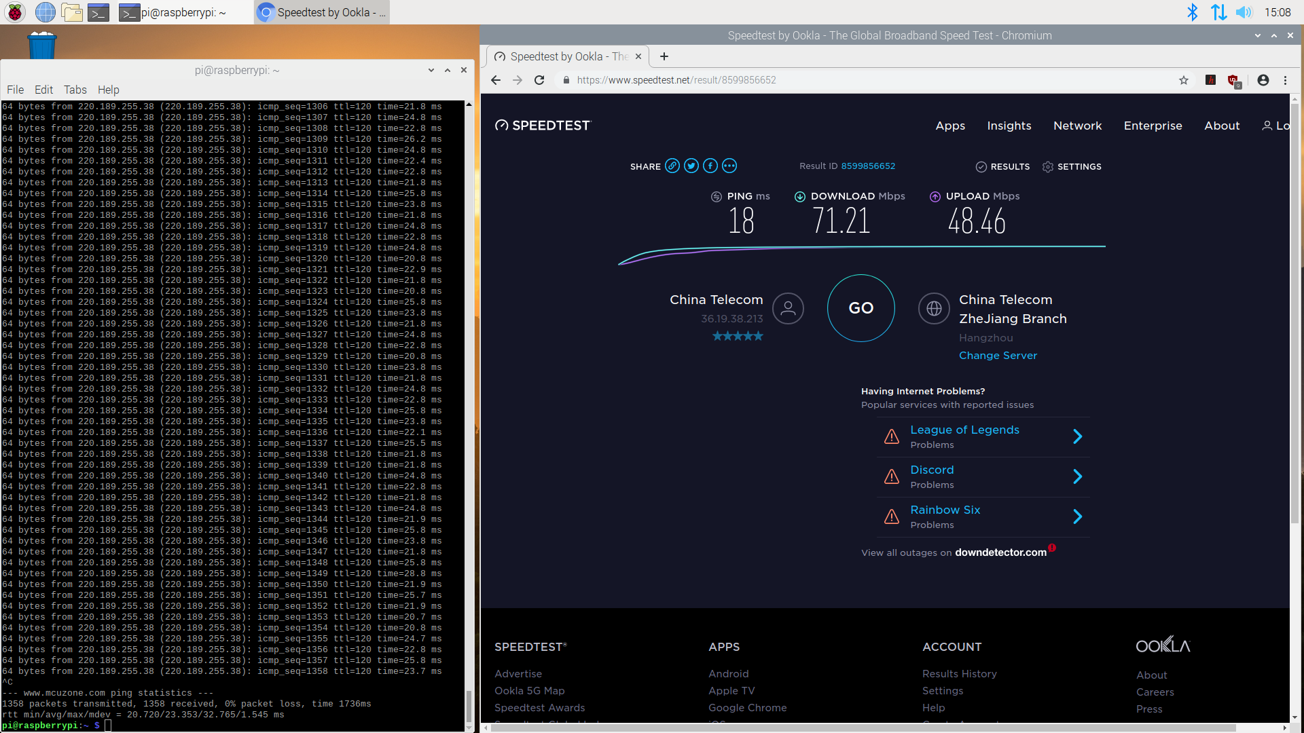Open the Tabs menu in terminal
The width and height of the screenshot is (1304, 733).
pyautogui.click(x=75, y=90)
